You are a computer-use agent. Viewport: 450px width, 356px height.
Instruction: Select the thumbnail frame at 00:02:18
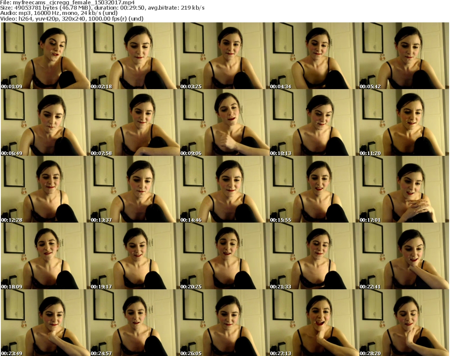tap(135, 56)
